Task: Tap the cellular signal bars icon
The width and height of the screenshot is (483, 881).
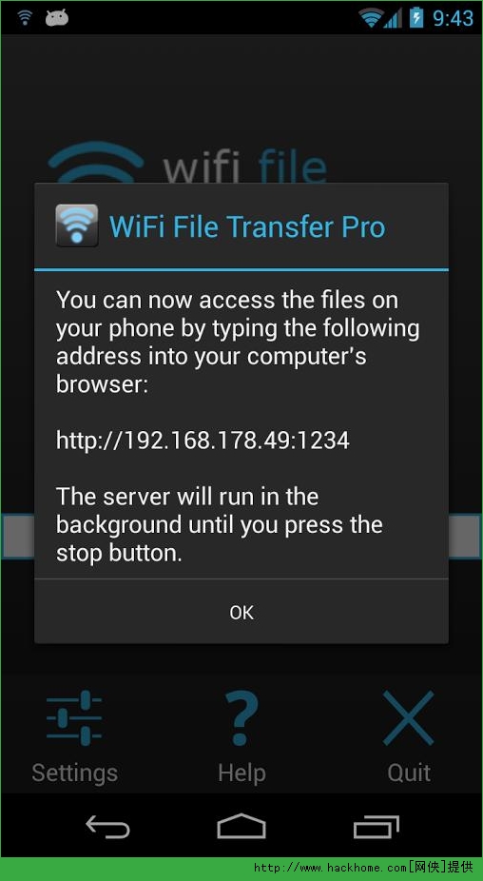Action: point(393,19)
